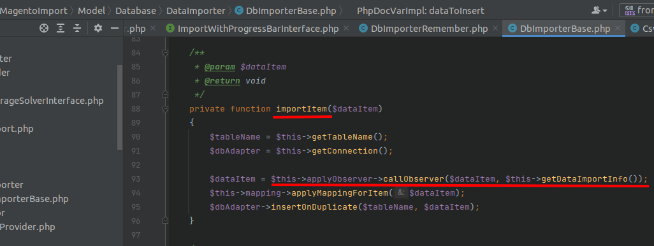This screenshot has height=246, width=654.
Task: Open the PHP run configuration selector
Action: 637,10
